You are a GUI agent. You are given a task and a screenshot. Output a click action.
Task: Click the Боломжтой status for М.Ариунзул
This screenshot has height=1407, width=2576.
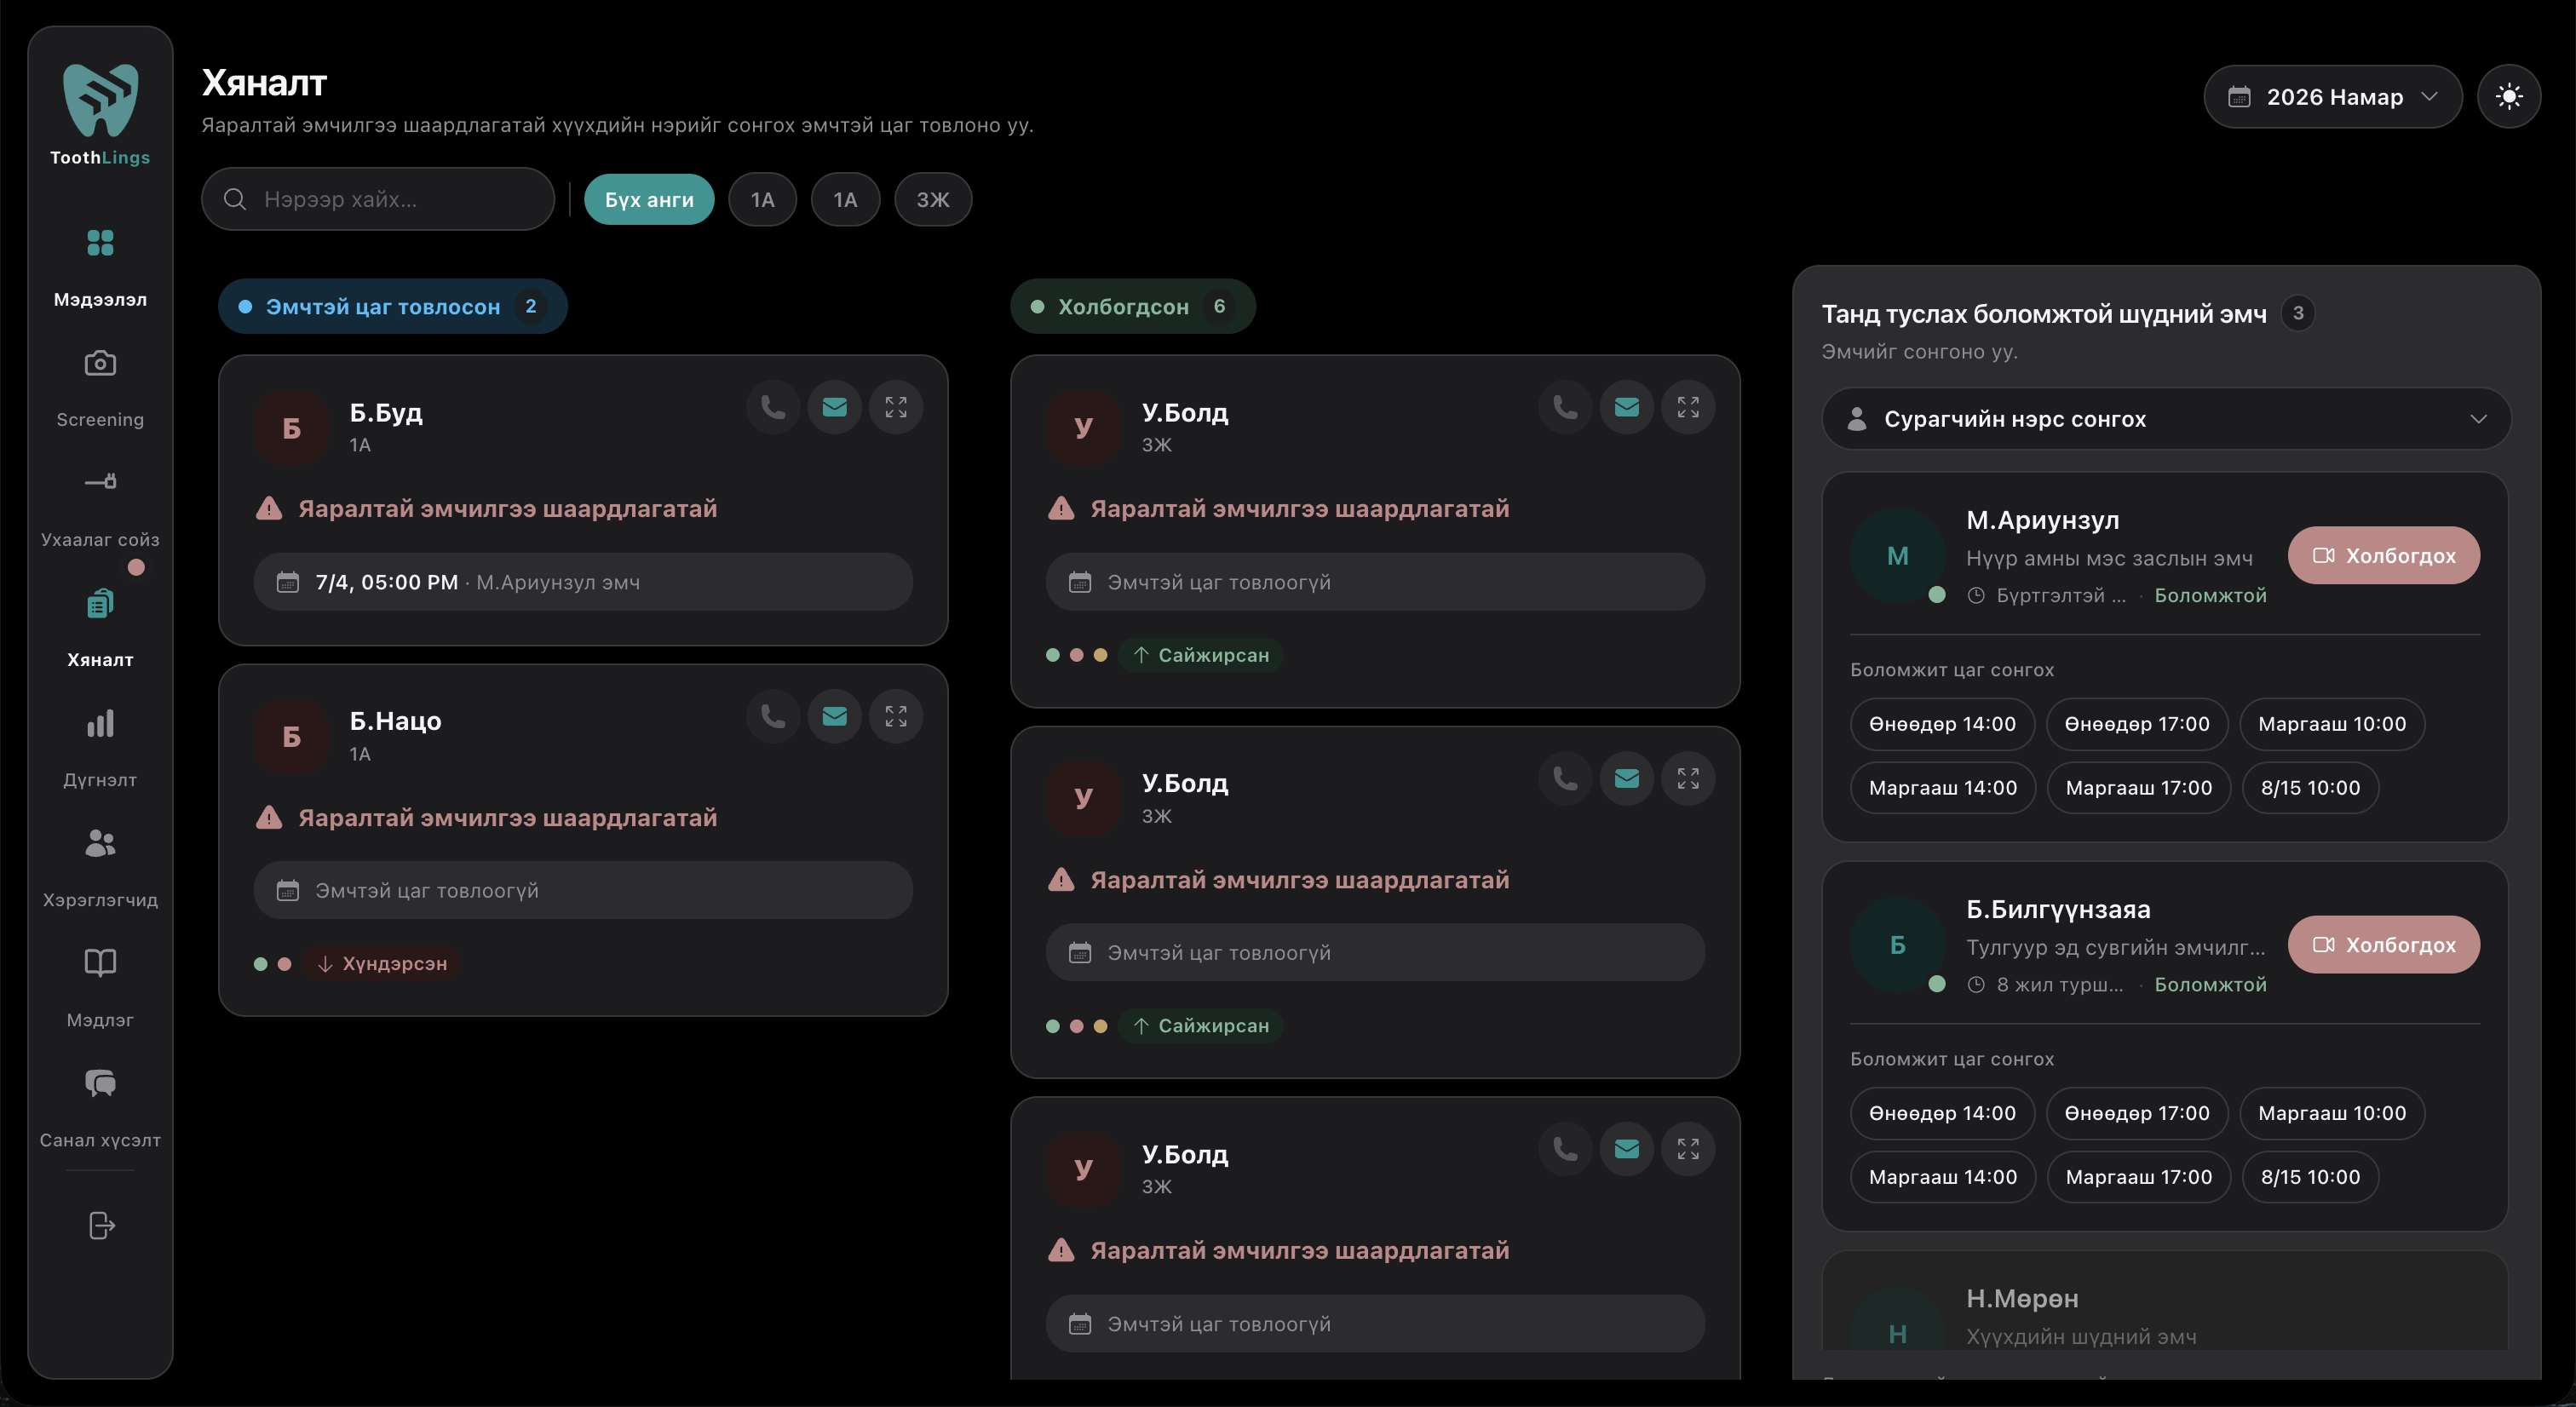click(x=2210, y=595)
